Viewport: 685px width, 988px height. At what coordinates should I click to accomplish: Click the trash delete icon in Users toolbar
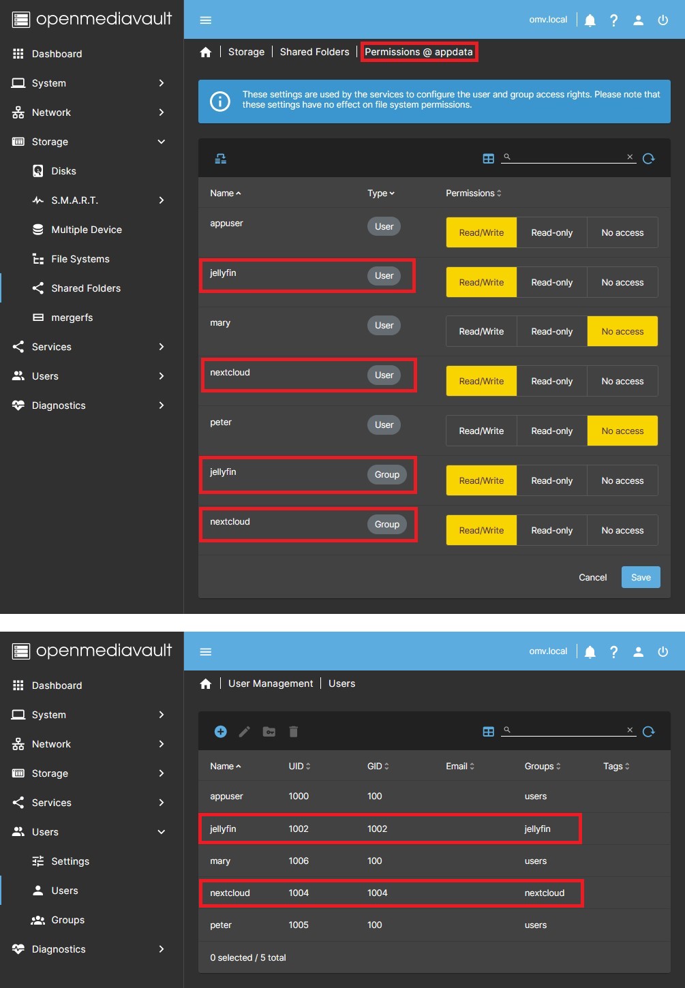point(293,731)
